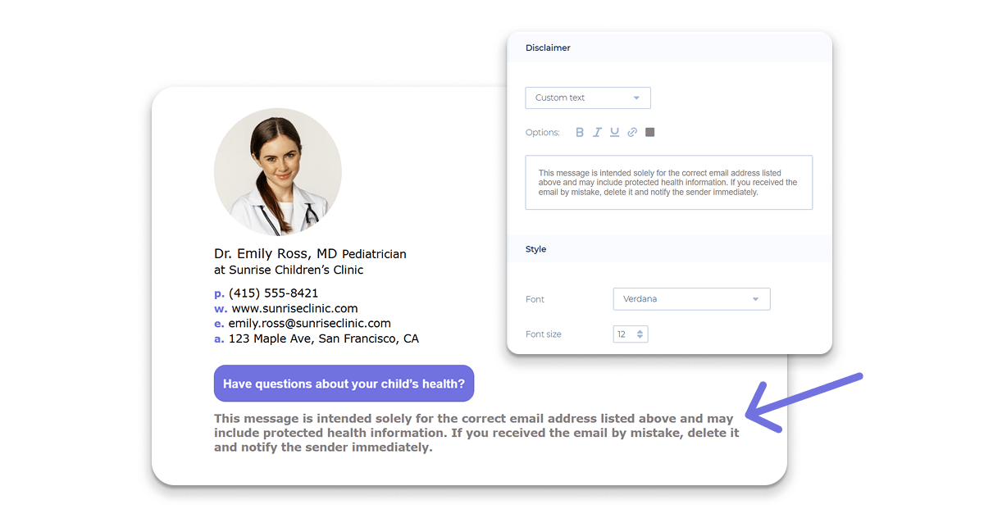Open the Verdana font dropdown
Screen dimensions: 984x518
tap(691, 299)
